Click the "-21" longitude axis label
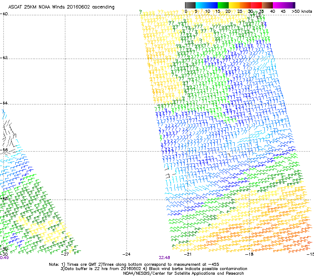Screen dimensions: 314x276 [188, 254]
